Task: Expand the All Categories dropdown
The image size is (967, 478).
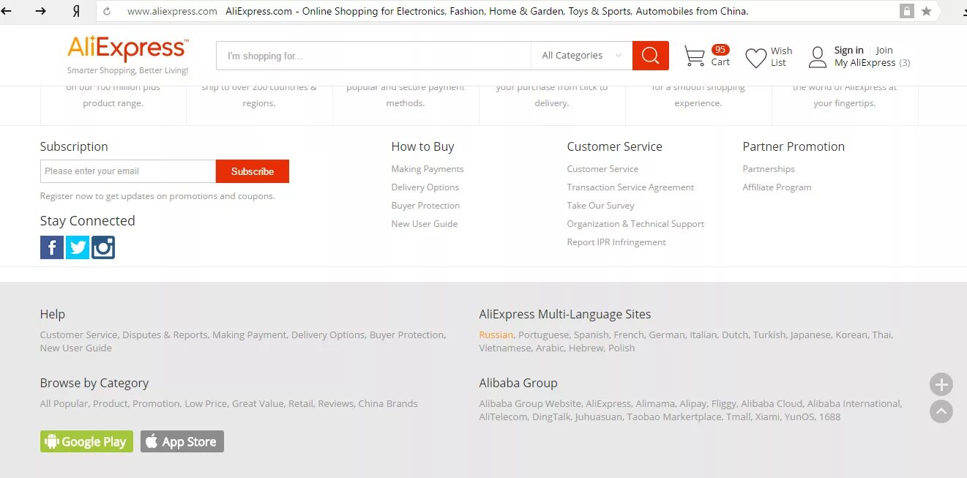Action: [x=582, y=56]
